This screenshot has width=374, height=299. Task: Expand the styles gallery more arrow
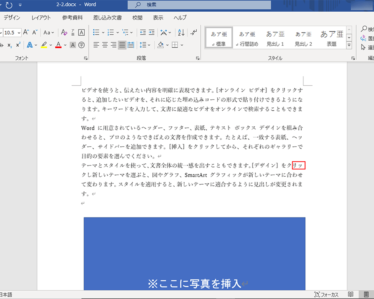(x=349, y=45)
